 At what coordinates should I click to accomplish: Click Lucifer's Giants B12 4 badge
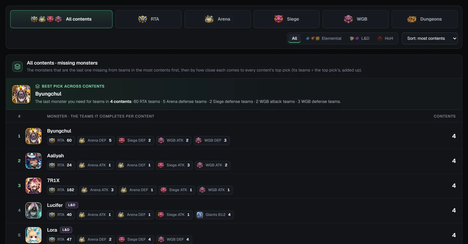click(x=214, y=215)
